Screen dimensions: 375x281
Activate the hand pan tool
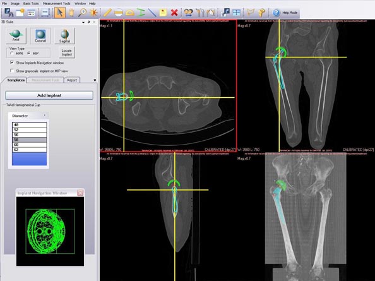coord(71,13)
